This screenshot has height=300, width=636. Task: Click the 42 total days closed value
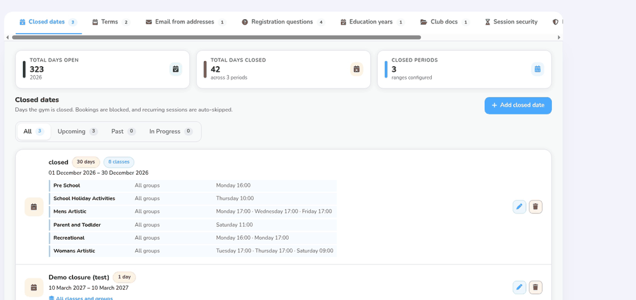point(216,69)
